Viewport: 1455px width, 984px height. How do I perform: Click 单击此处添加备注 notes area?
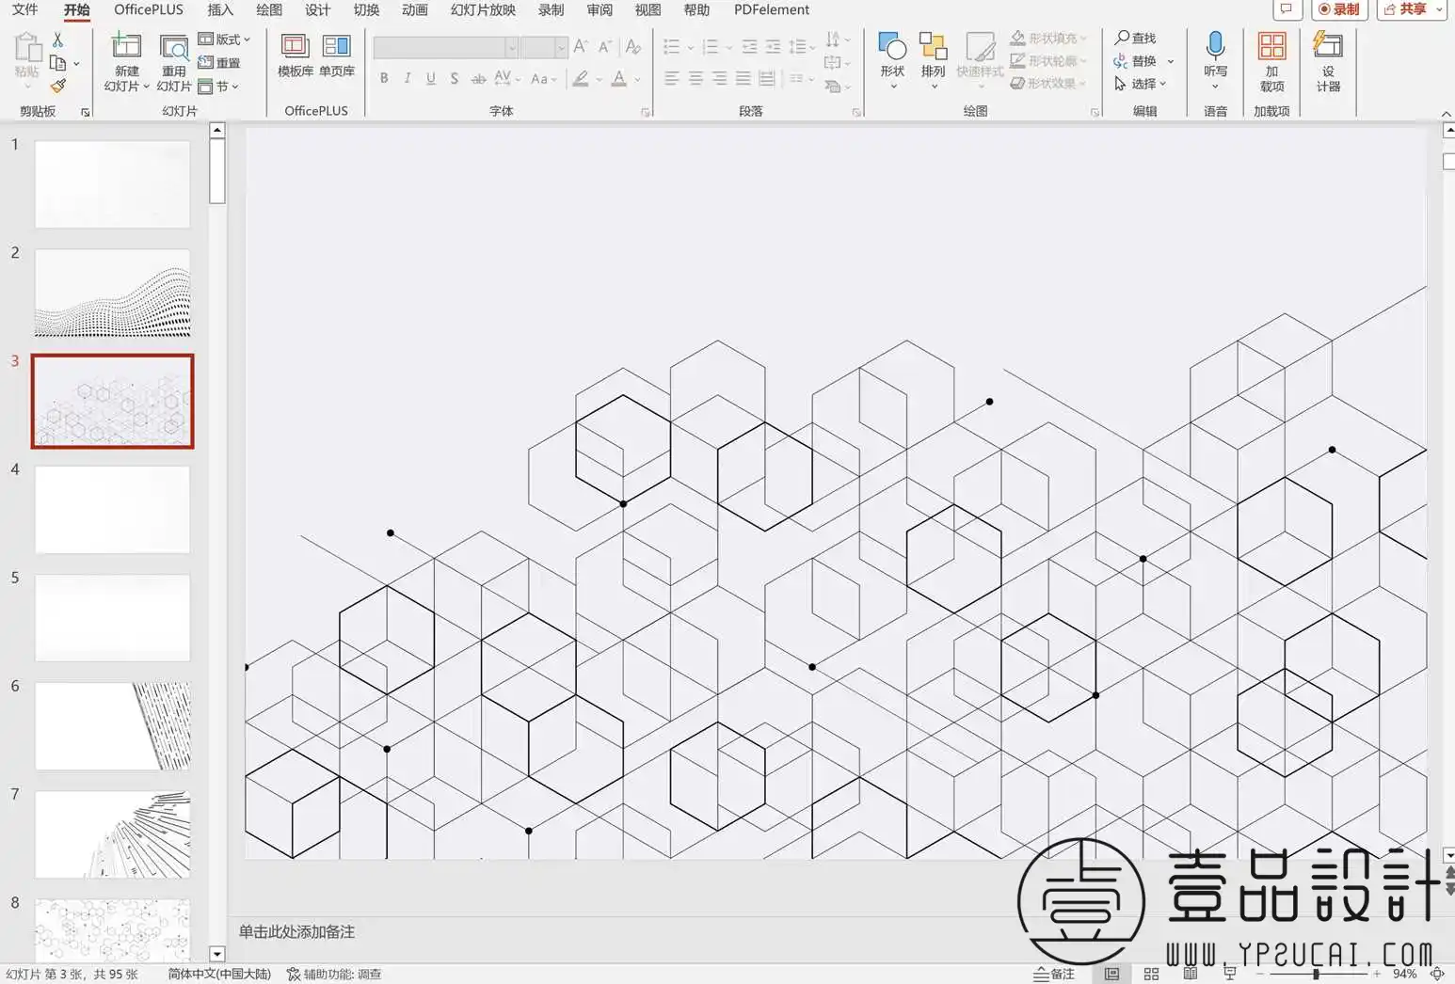296,931
